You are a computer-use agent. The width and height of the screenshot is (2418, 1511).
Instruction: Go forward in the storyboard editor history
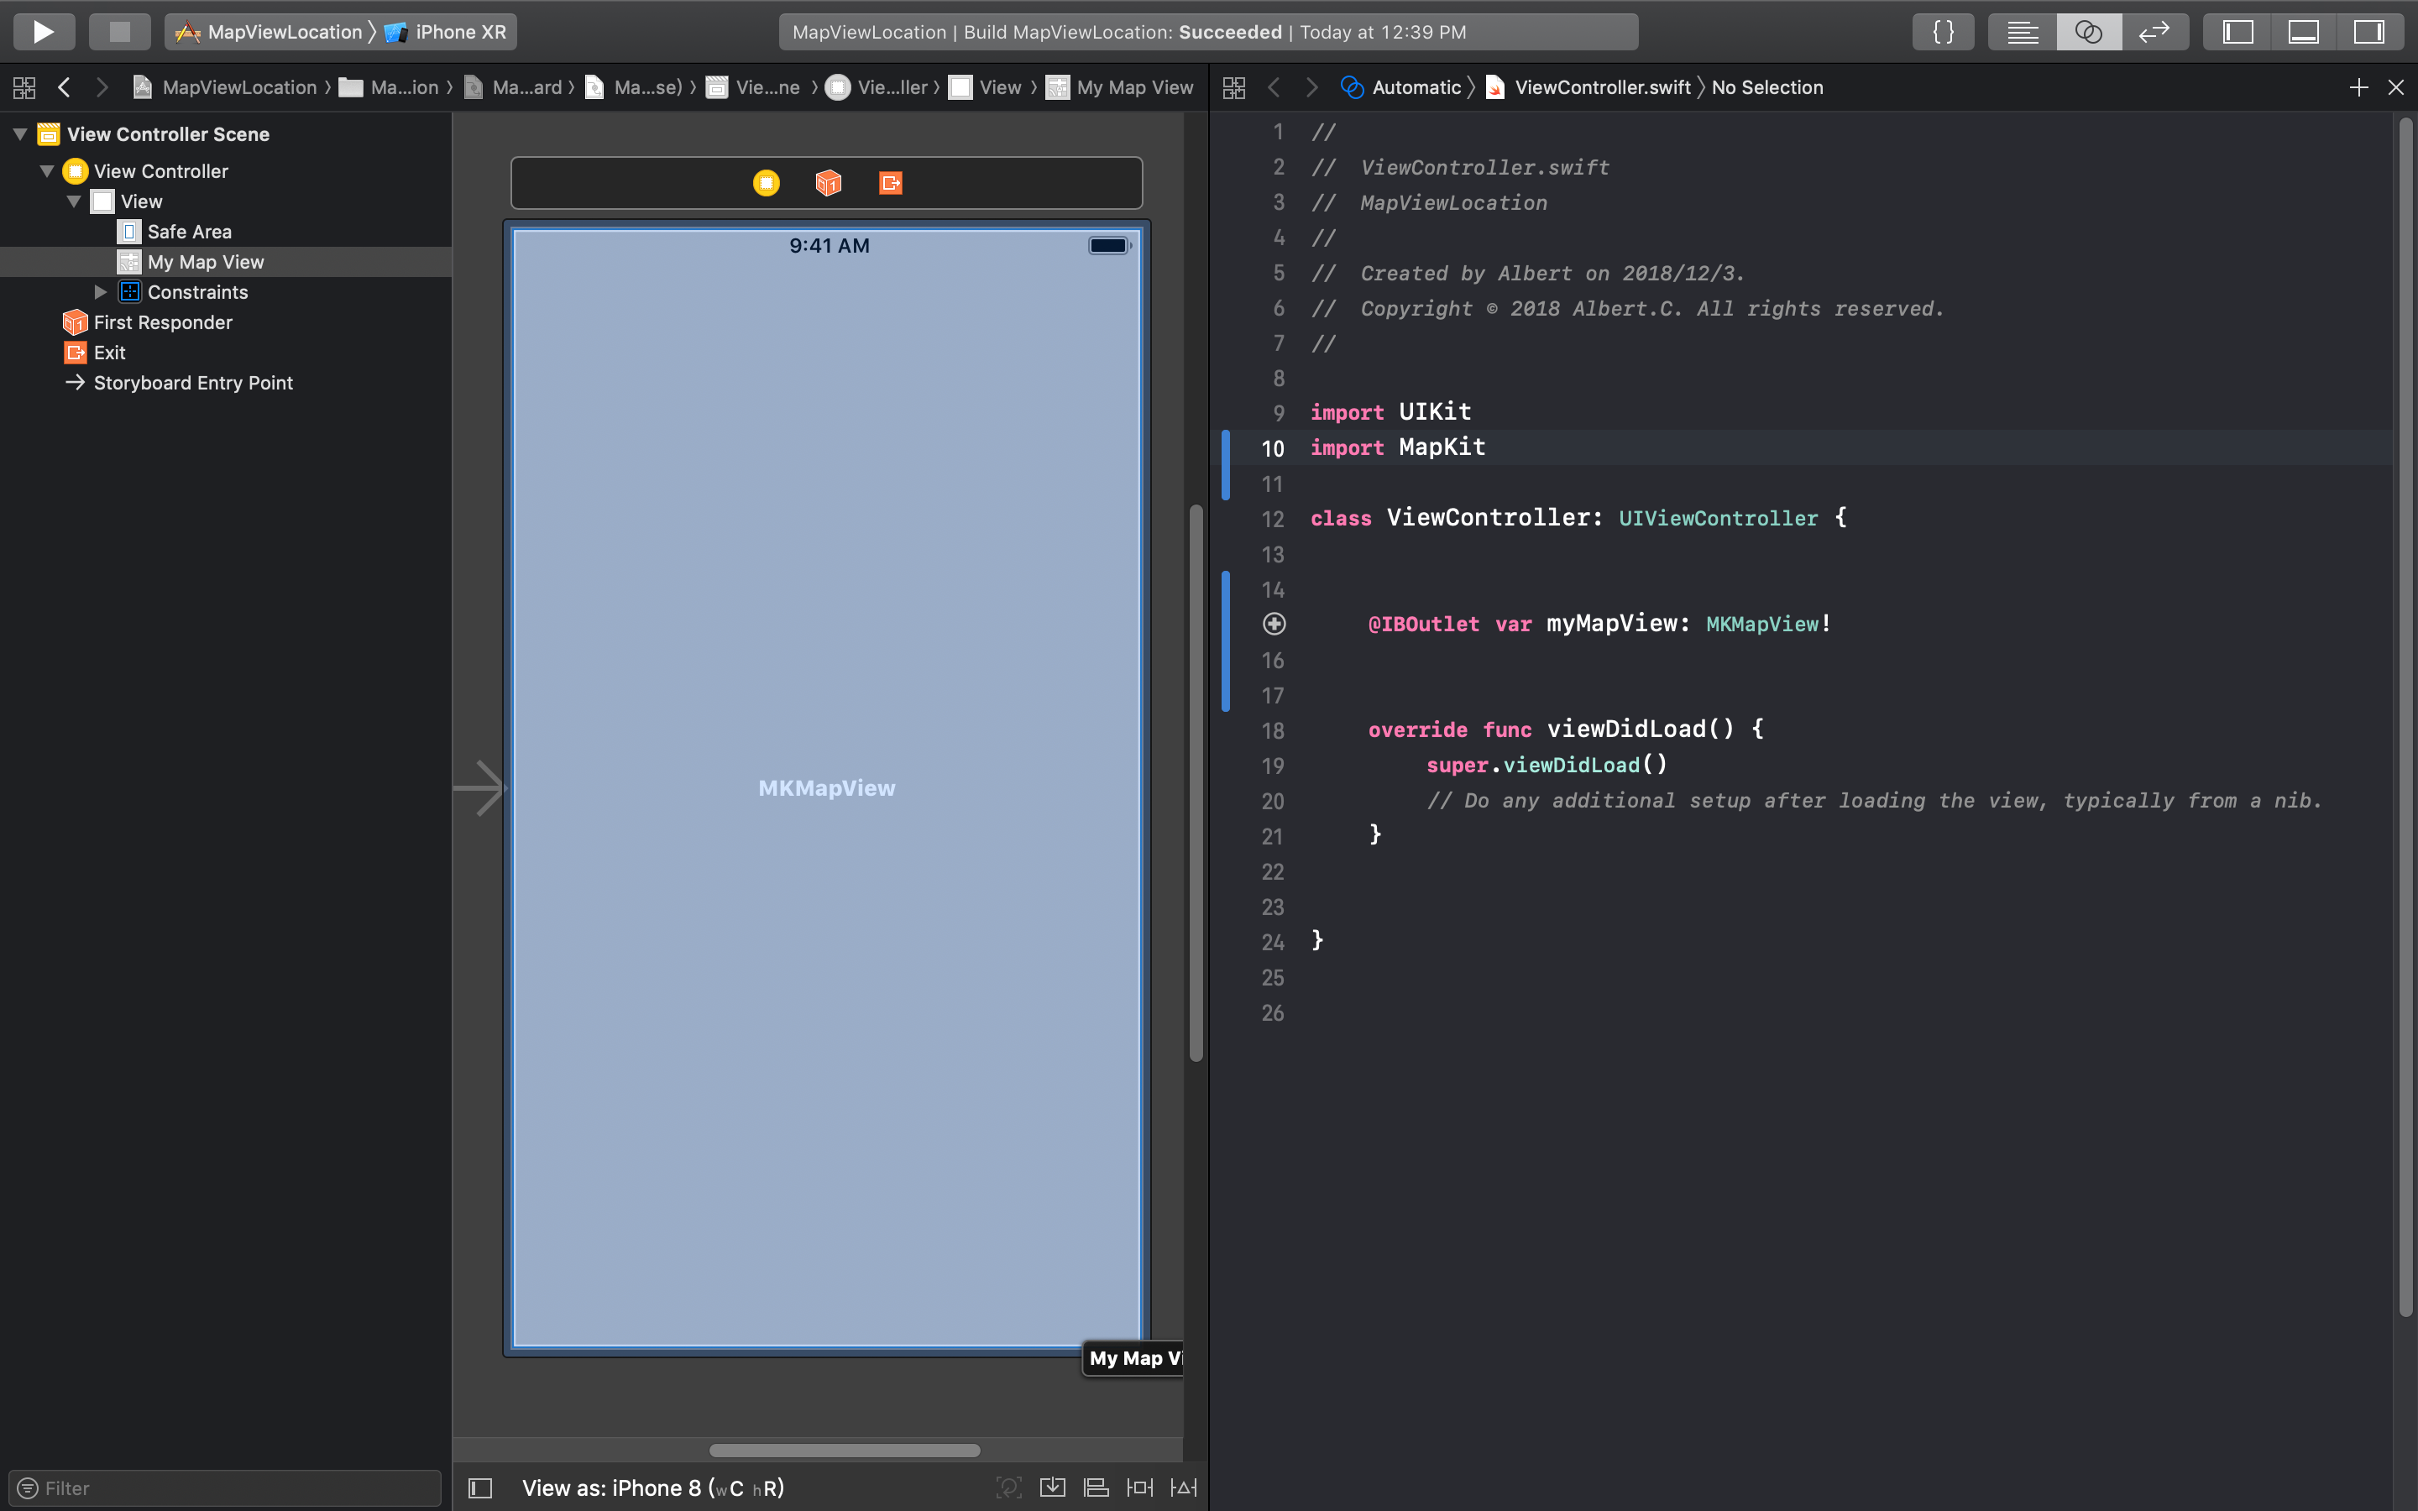(101, 88)
